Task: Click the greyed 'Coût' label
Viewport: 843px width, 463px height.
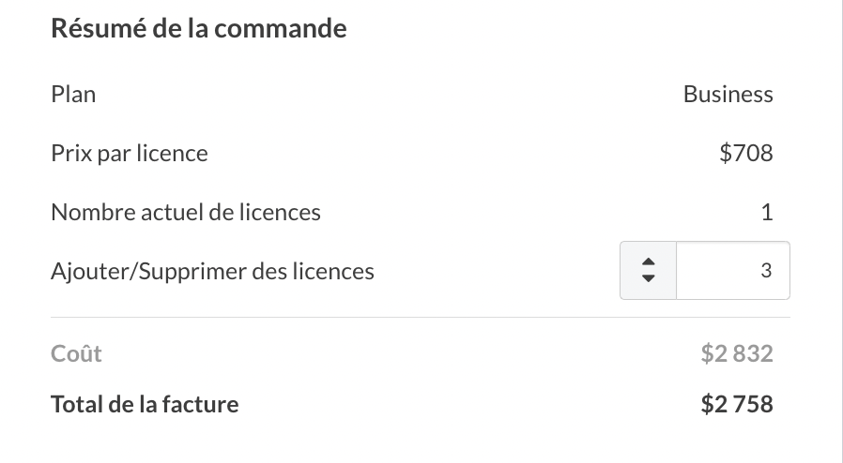Action: 76,353
